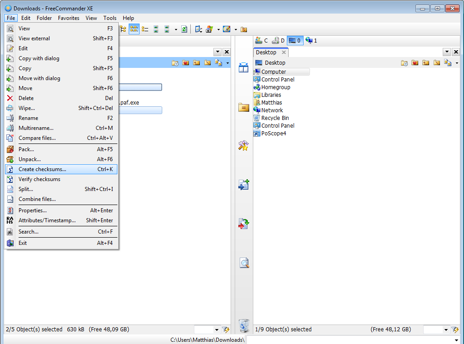464x344 pixels.
Task: Expand the left pane address bar dropdown arrow
Action: click(x=227, y=63)
